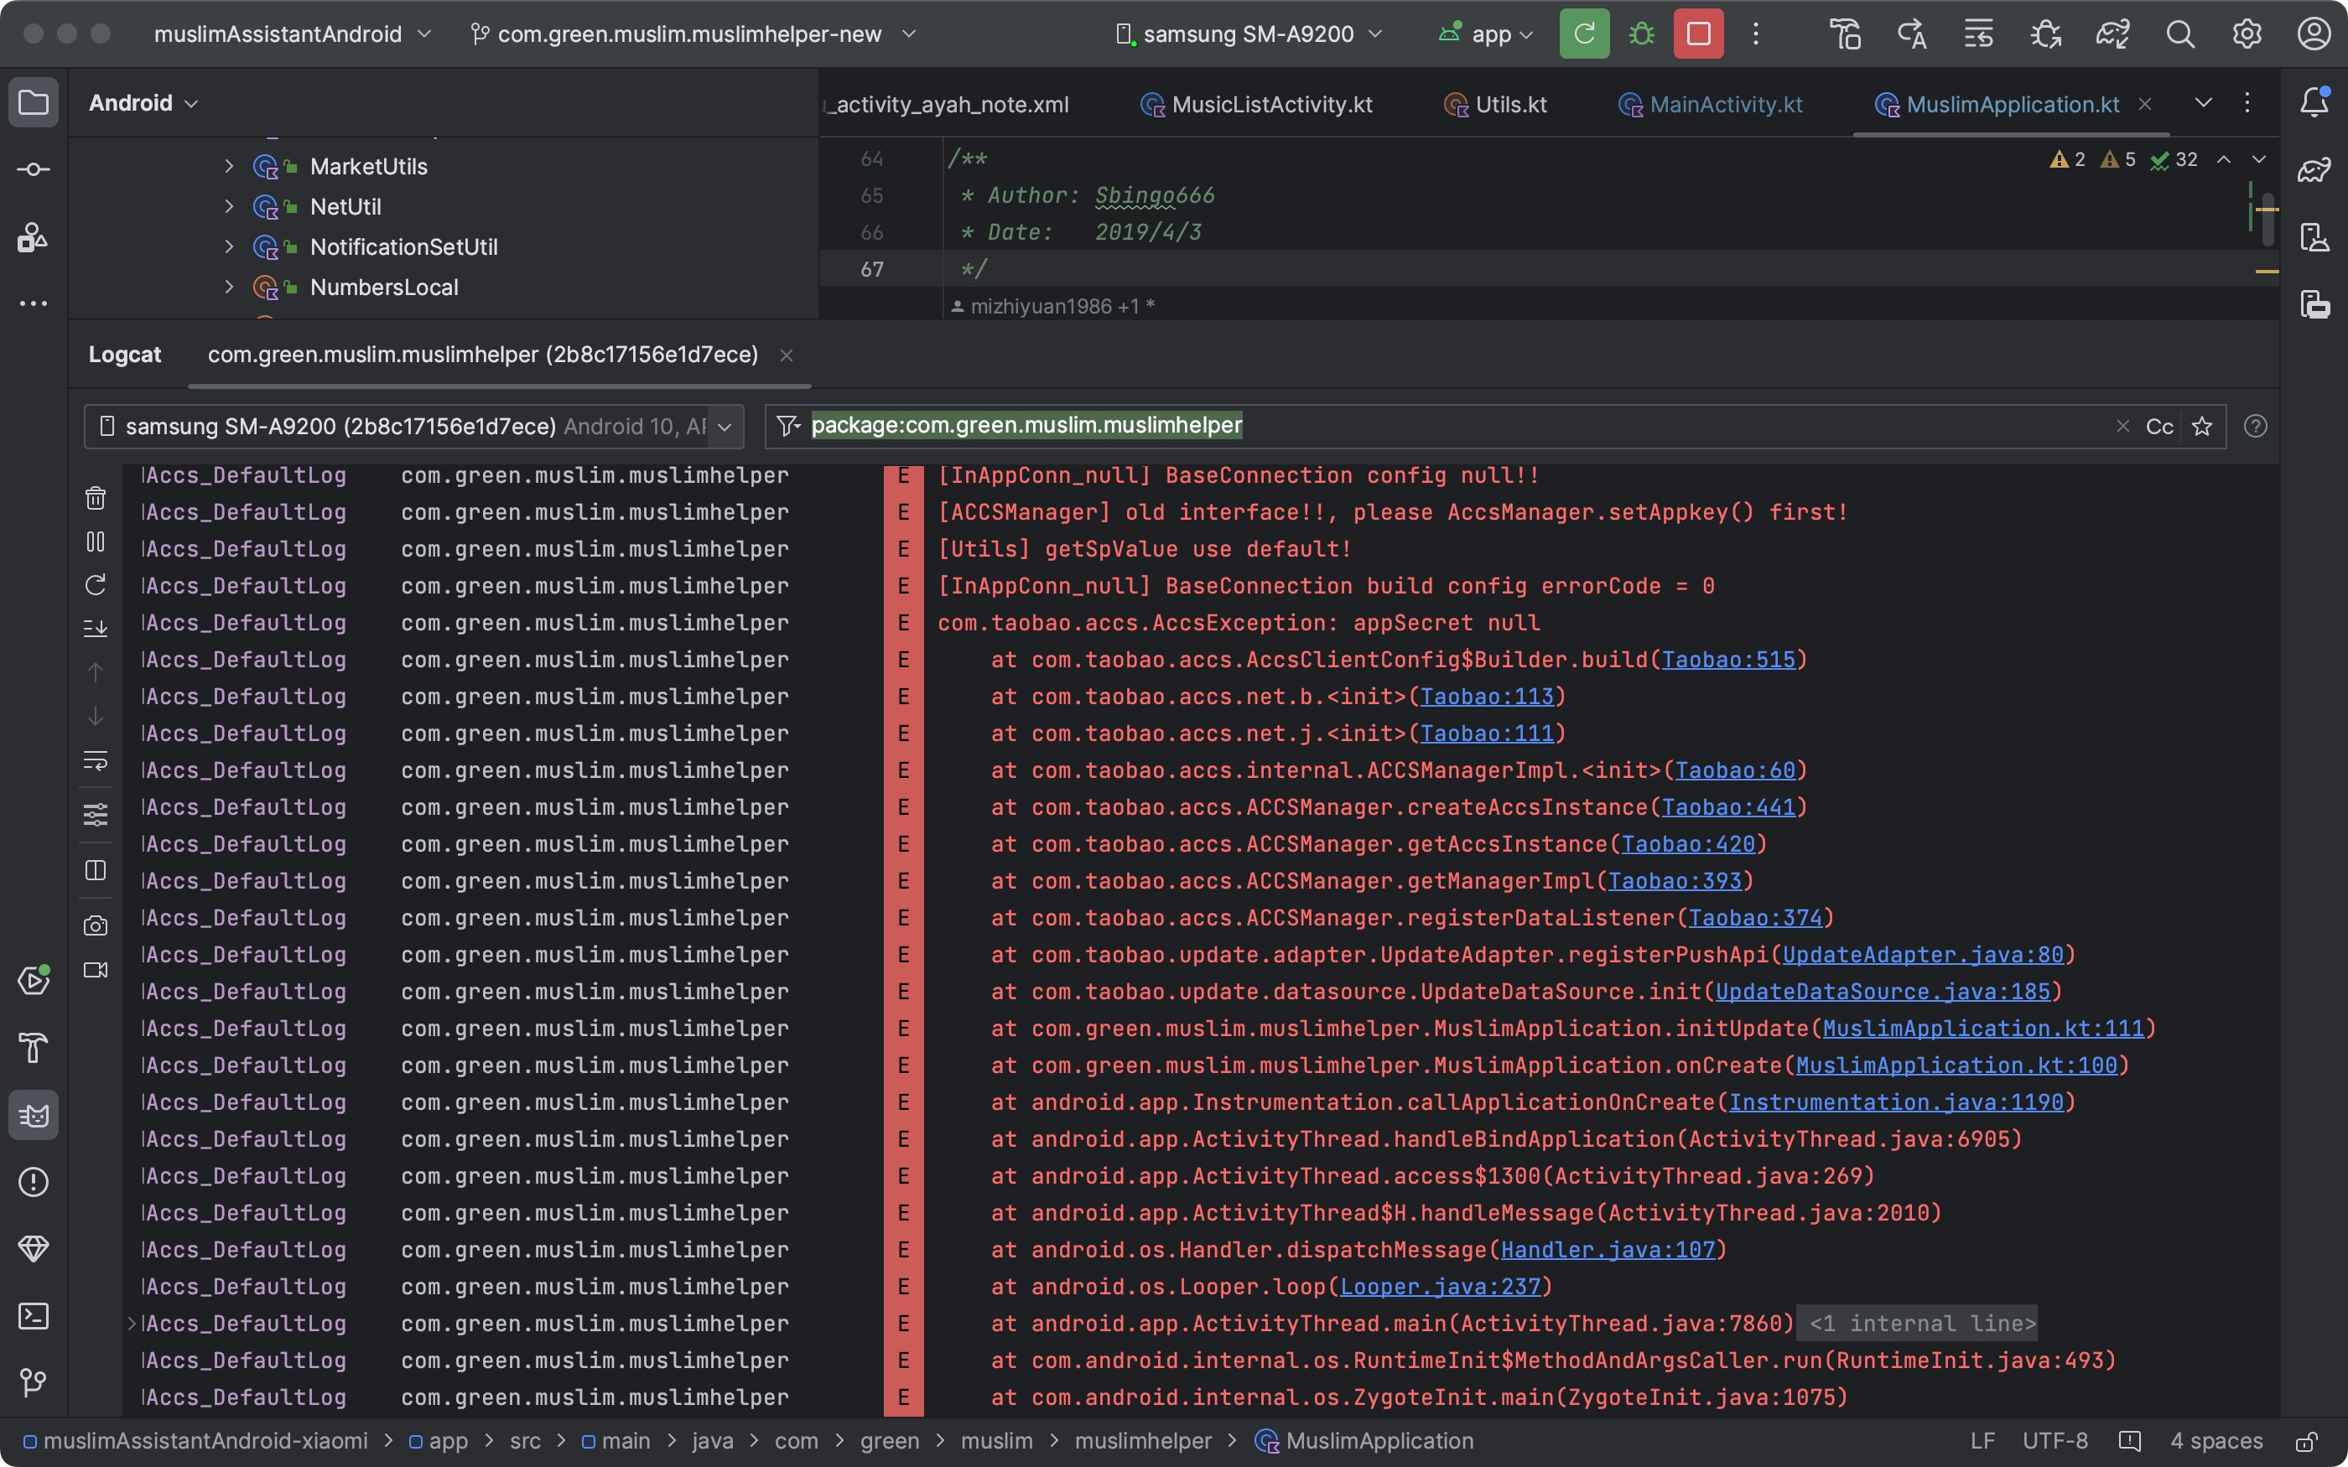Image resolution: width=2348 pixels, height=1467 pixels.
Task: Open Instrumentation.java:1190 link
Action: [x=1896, y=1102]
